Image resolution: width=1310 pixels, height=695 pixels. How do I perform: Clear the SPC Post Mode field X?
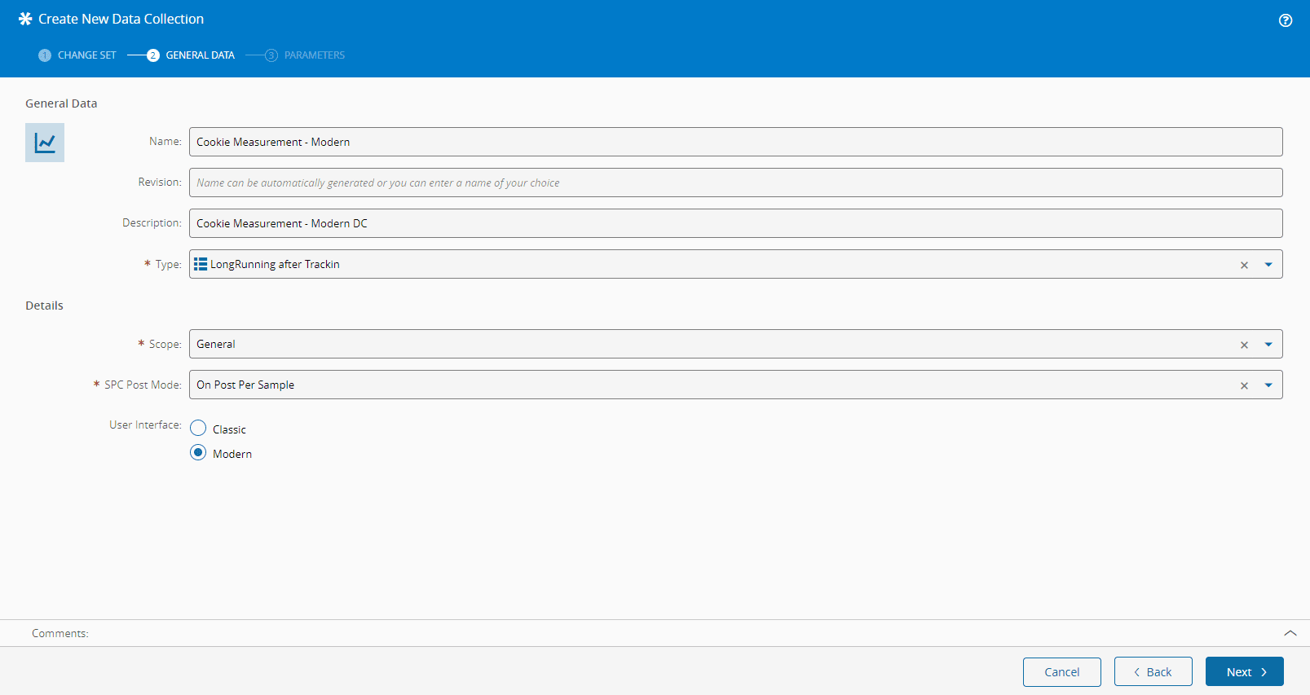pos(1244,385)
